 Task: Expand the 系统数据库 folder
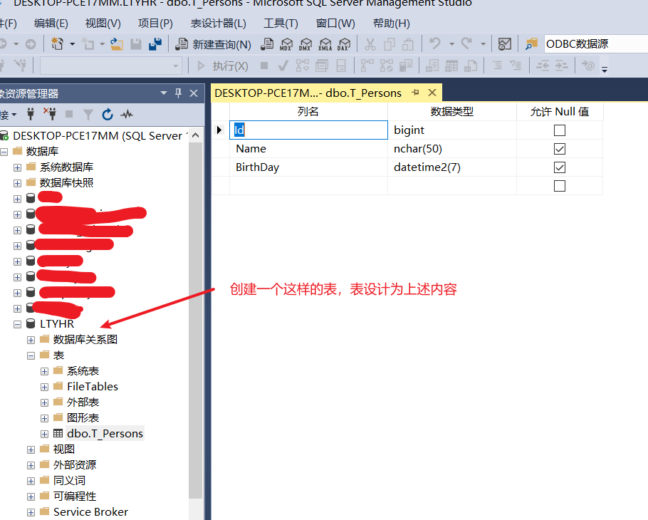(x=17, y=167)
